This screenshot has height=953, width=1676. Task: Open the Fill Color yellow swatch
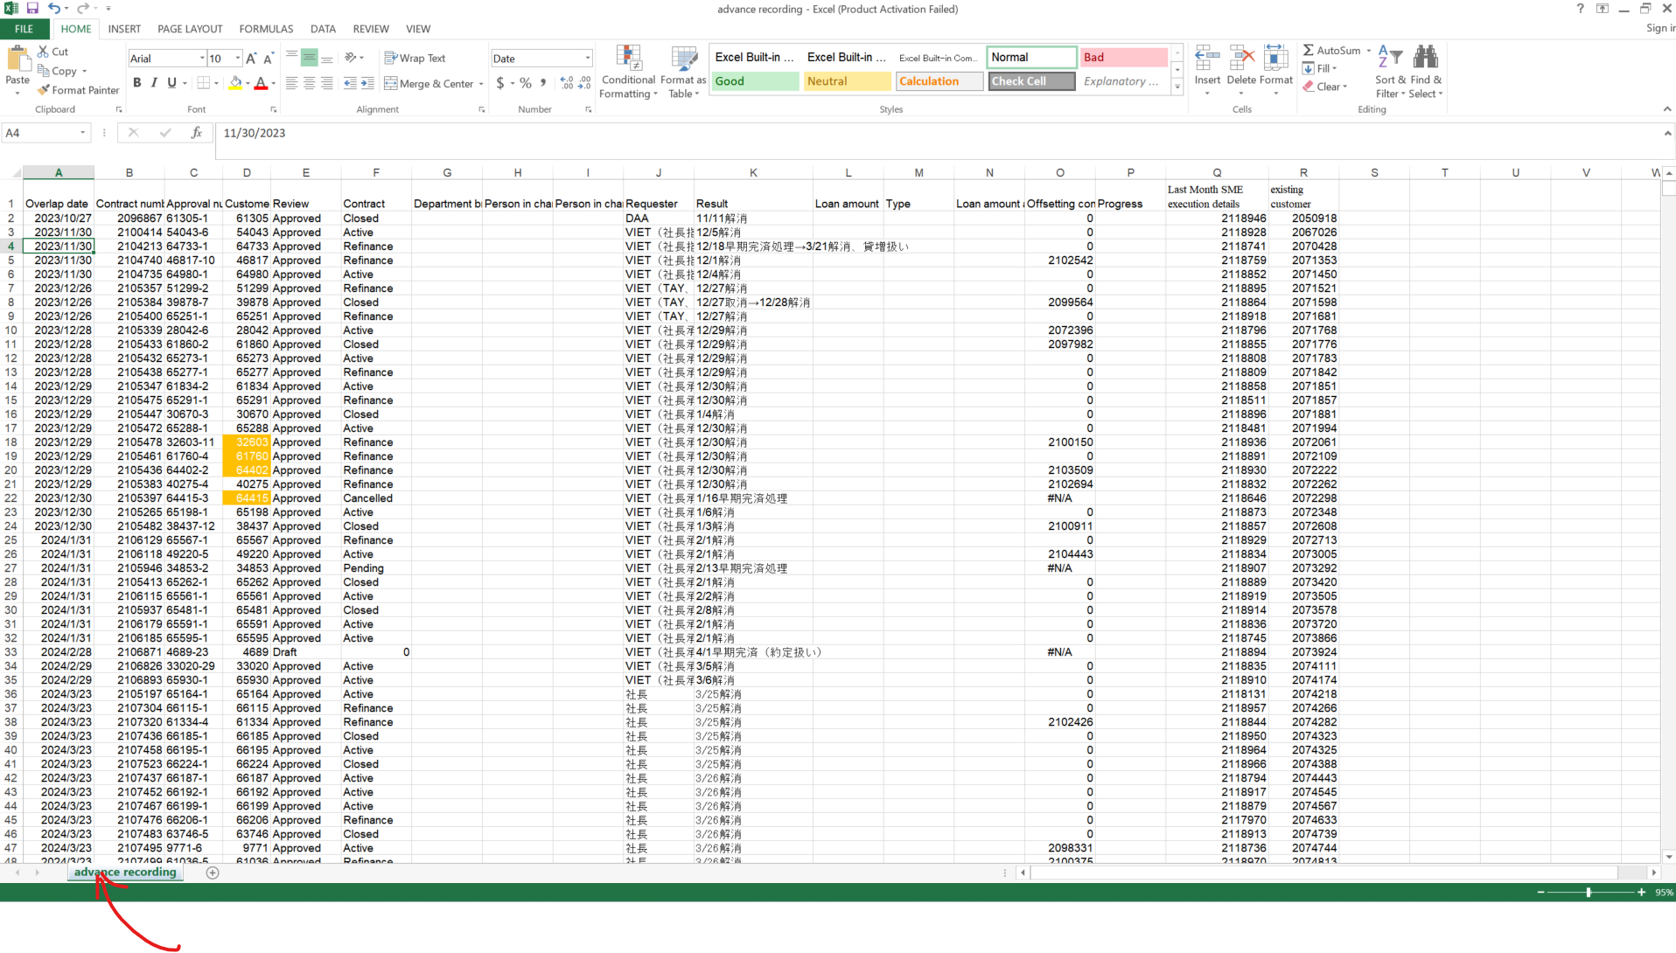click(x=235, y=83)
